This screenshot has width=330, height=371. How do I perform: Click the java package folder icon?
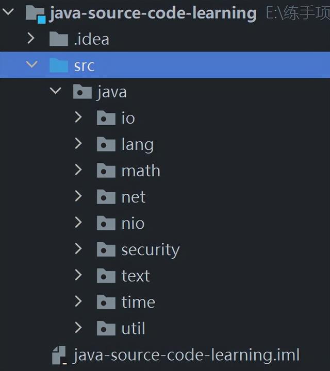click(82, 91)
